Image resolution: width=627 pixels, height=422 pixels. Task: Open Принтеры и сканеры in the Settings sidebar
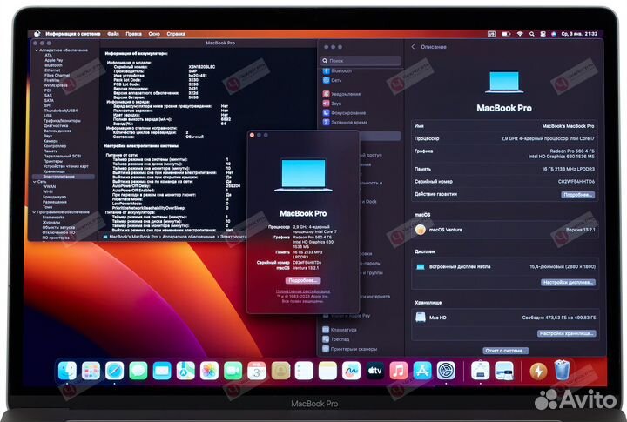349,349
